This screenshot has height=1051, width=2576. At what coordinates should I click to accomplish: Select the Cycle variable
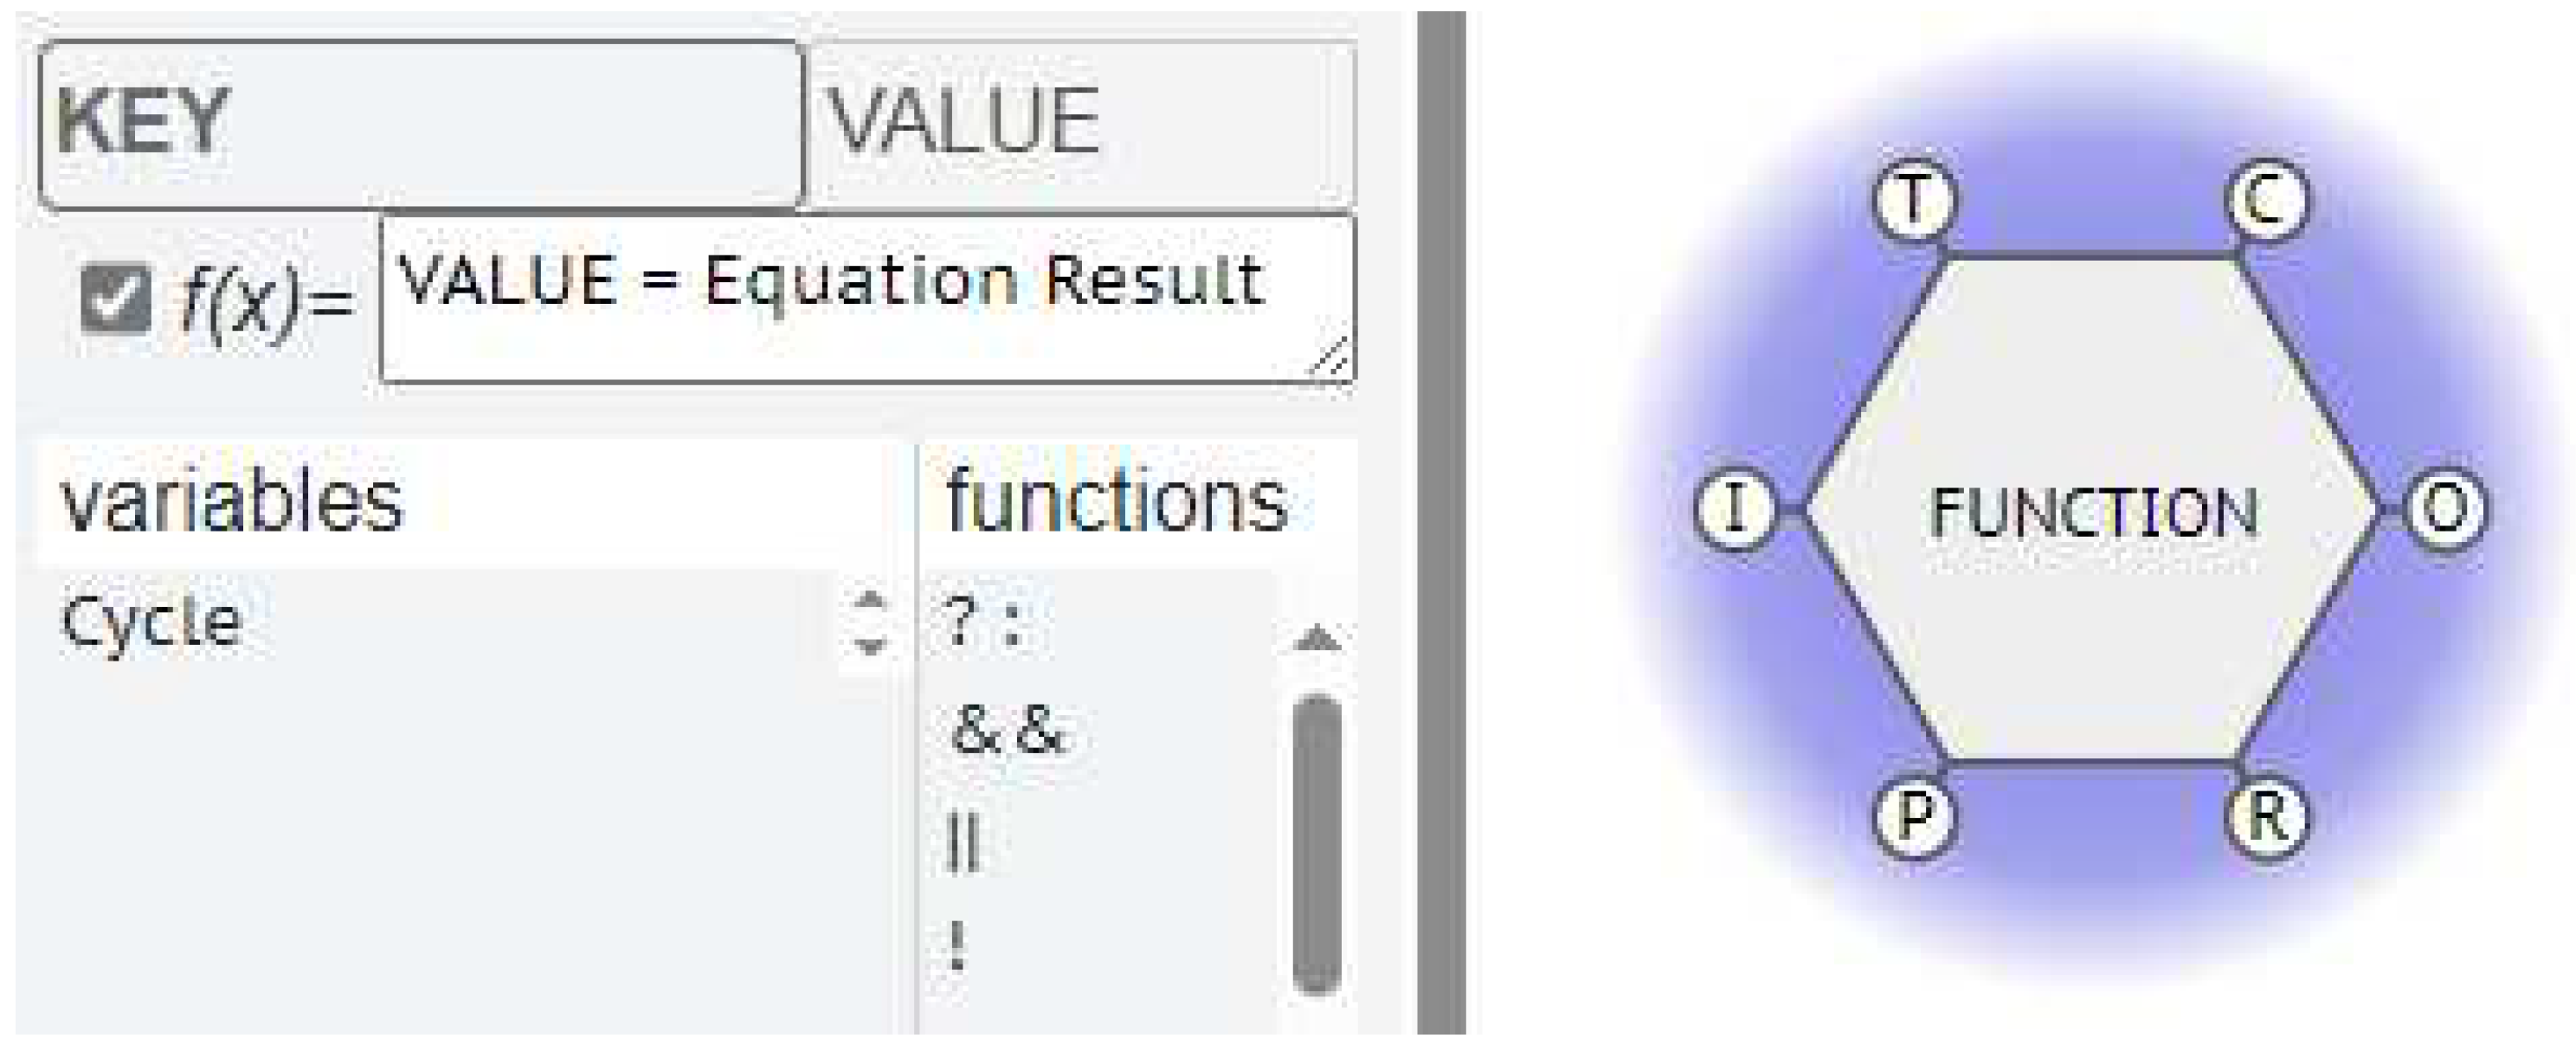pos(152,622)
